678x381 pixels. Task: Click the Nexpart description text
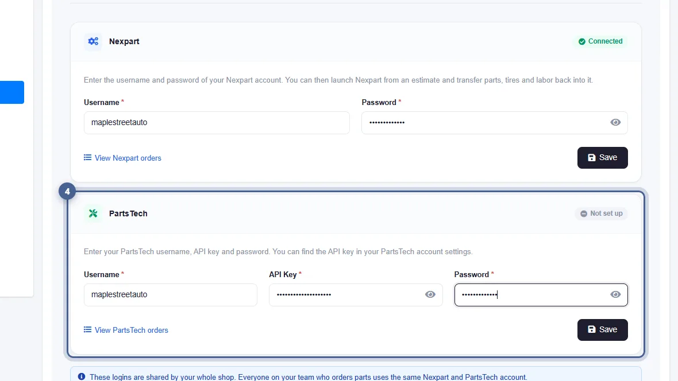pyautogui.click(x=338, y=80)
